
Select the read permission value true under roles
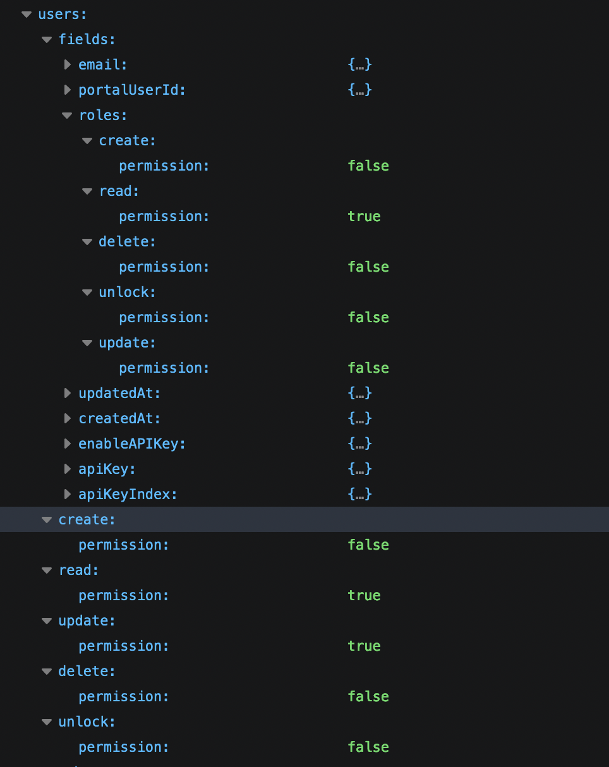pos(364,216)
